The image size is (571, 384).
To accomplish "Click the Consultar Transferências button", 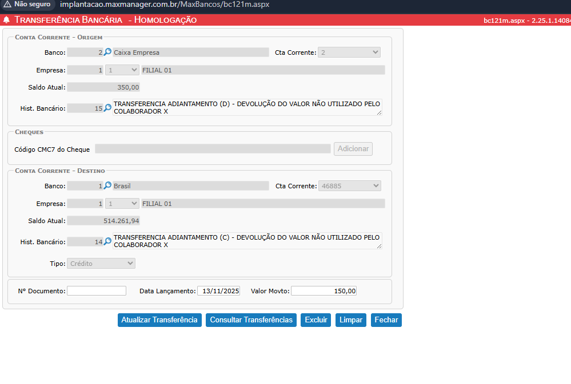I will coord(251,320).
